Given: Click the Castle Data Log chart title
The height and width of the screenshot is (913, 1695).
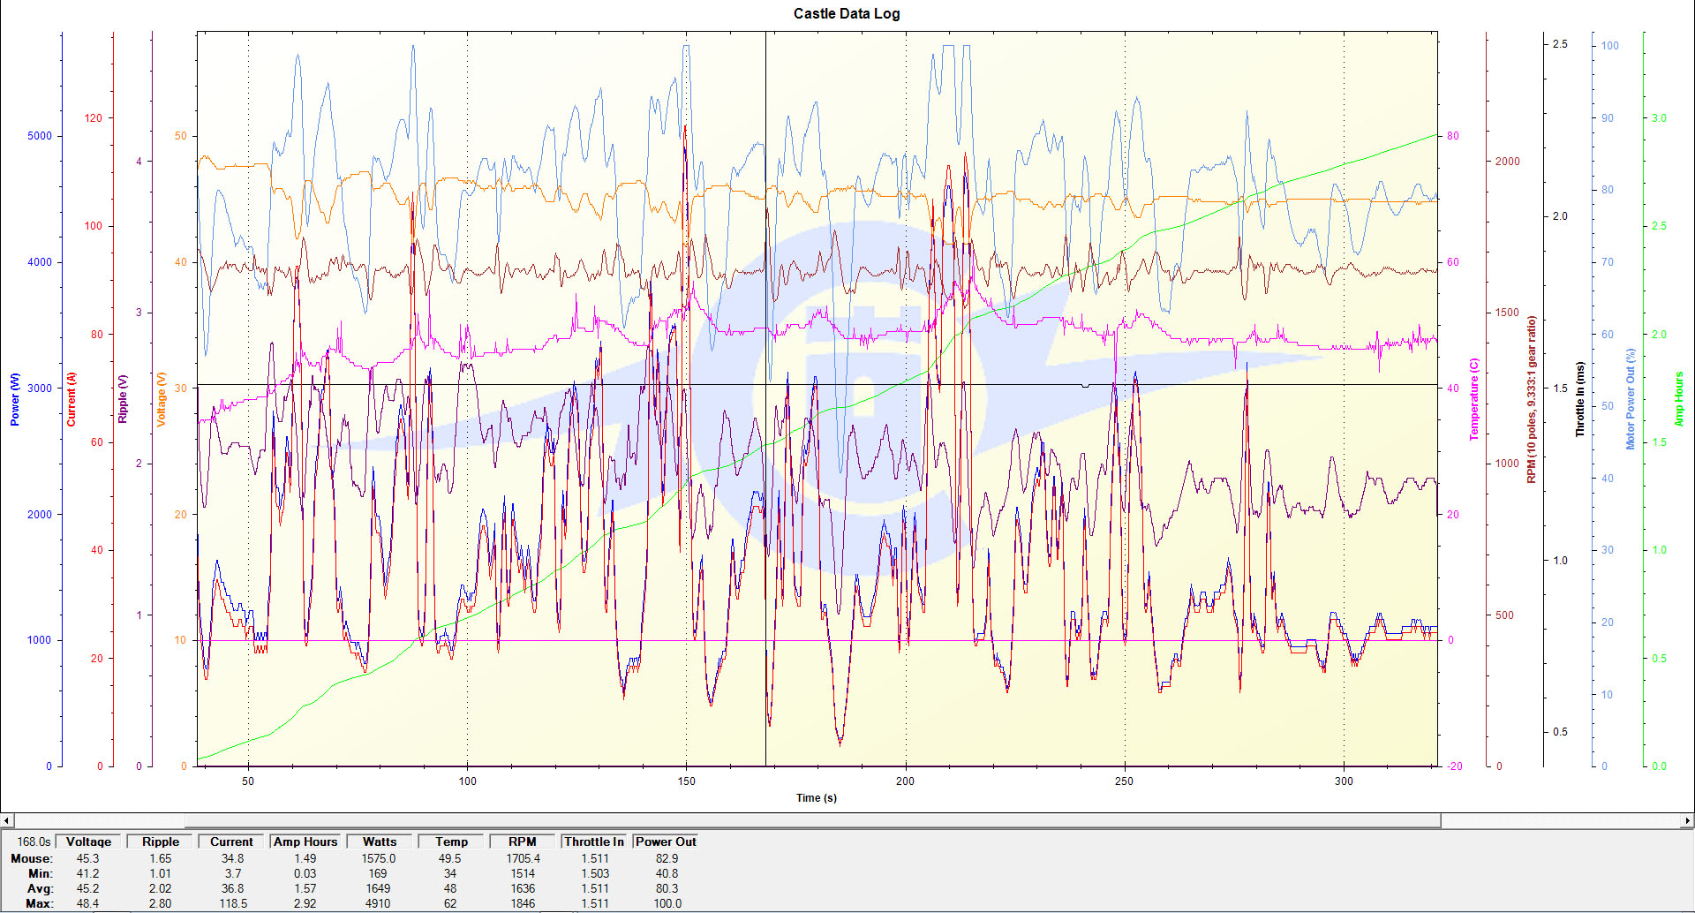Looking at the screenshot, I should (x=847, y=13).
